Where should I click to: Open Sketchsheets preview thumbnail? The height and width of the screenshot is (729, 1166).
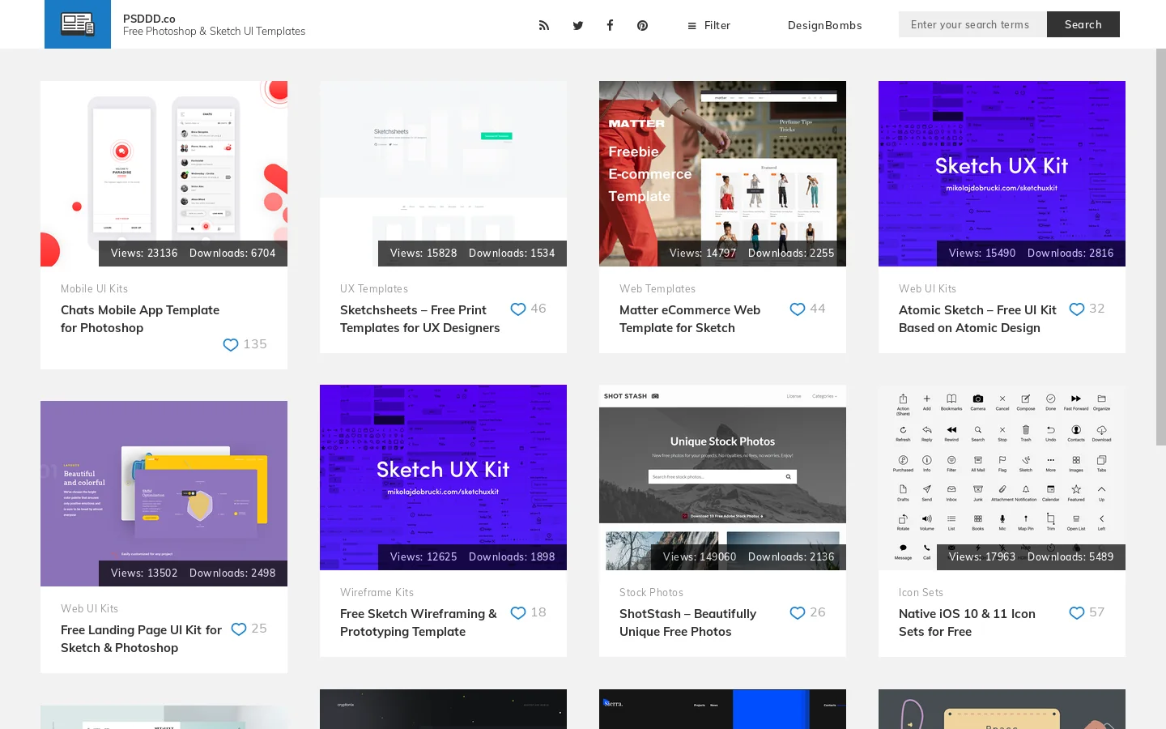tap(443, 173)
